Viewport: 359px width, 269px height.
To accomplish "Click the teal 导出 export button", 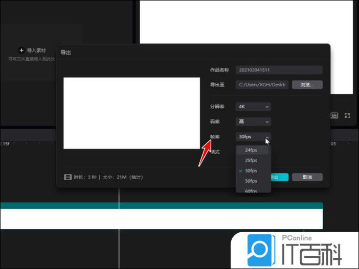I will 280,177.
